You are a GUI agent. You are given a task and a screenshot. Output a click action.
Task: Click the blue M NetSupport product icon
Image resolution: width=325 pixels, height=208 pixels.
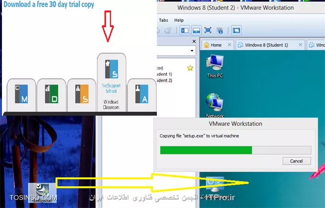(22, 94)
